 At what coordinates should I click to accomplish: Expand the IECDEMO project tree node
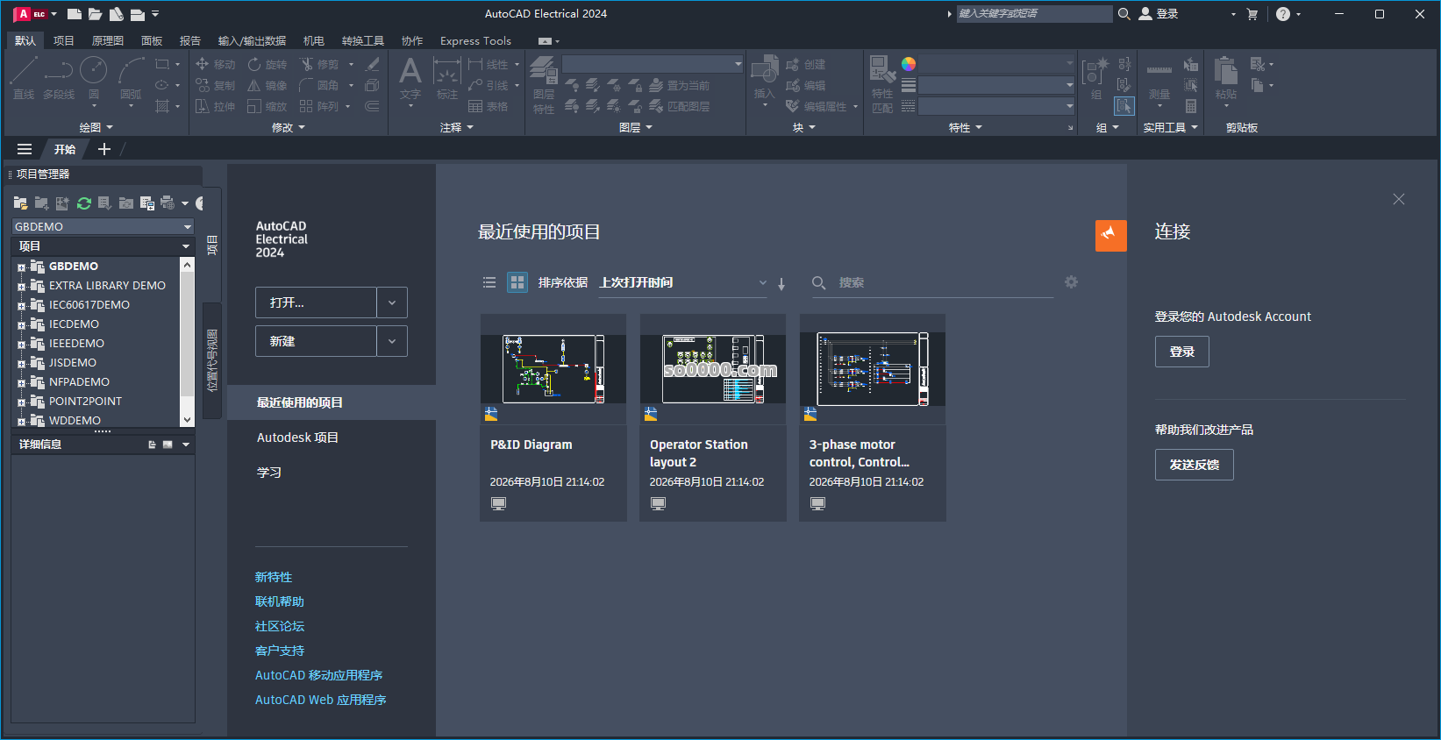pos(22,324)
